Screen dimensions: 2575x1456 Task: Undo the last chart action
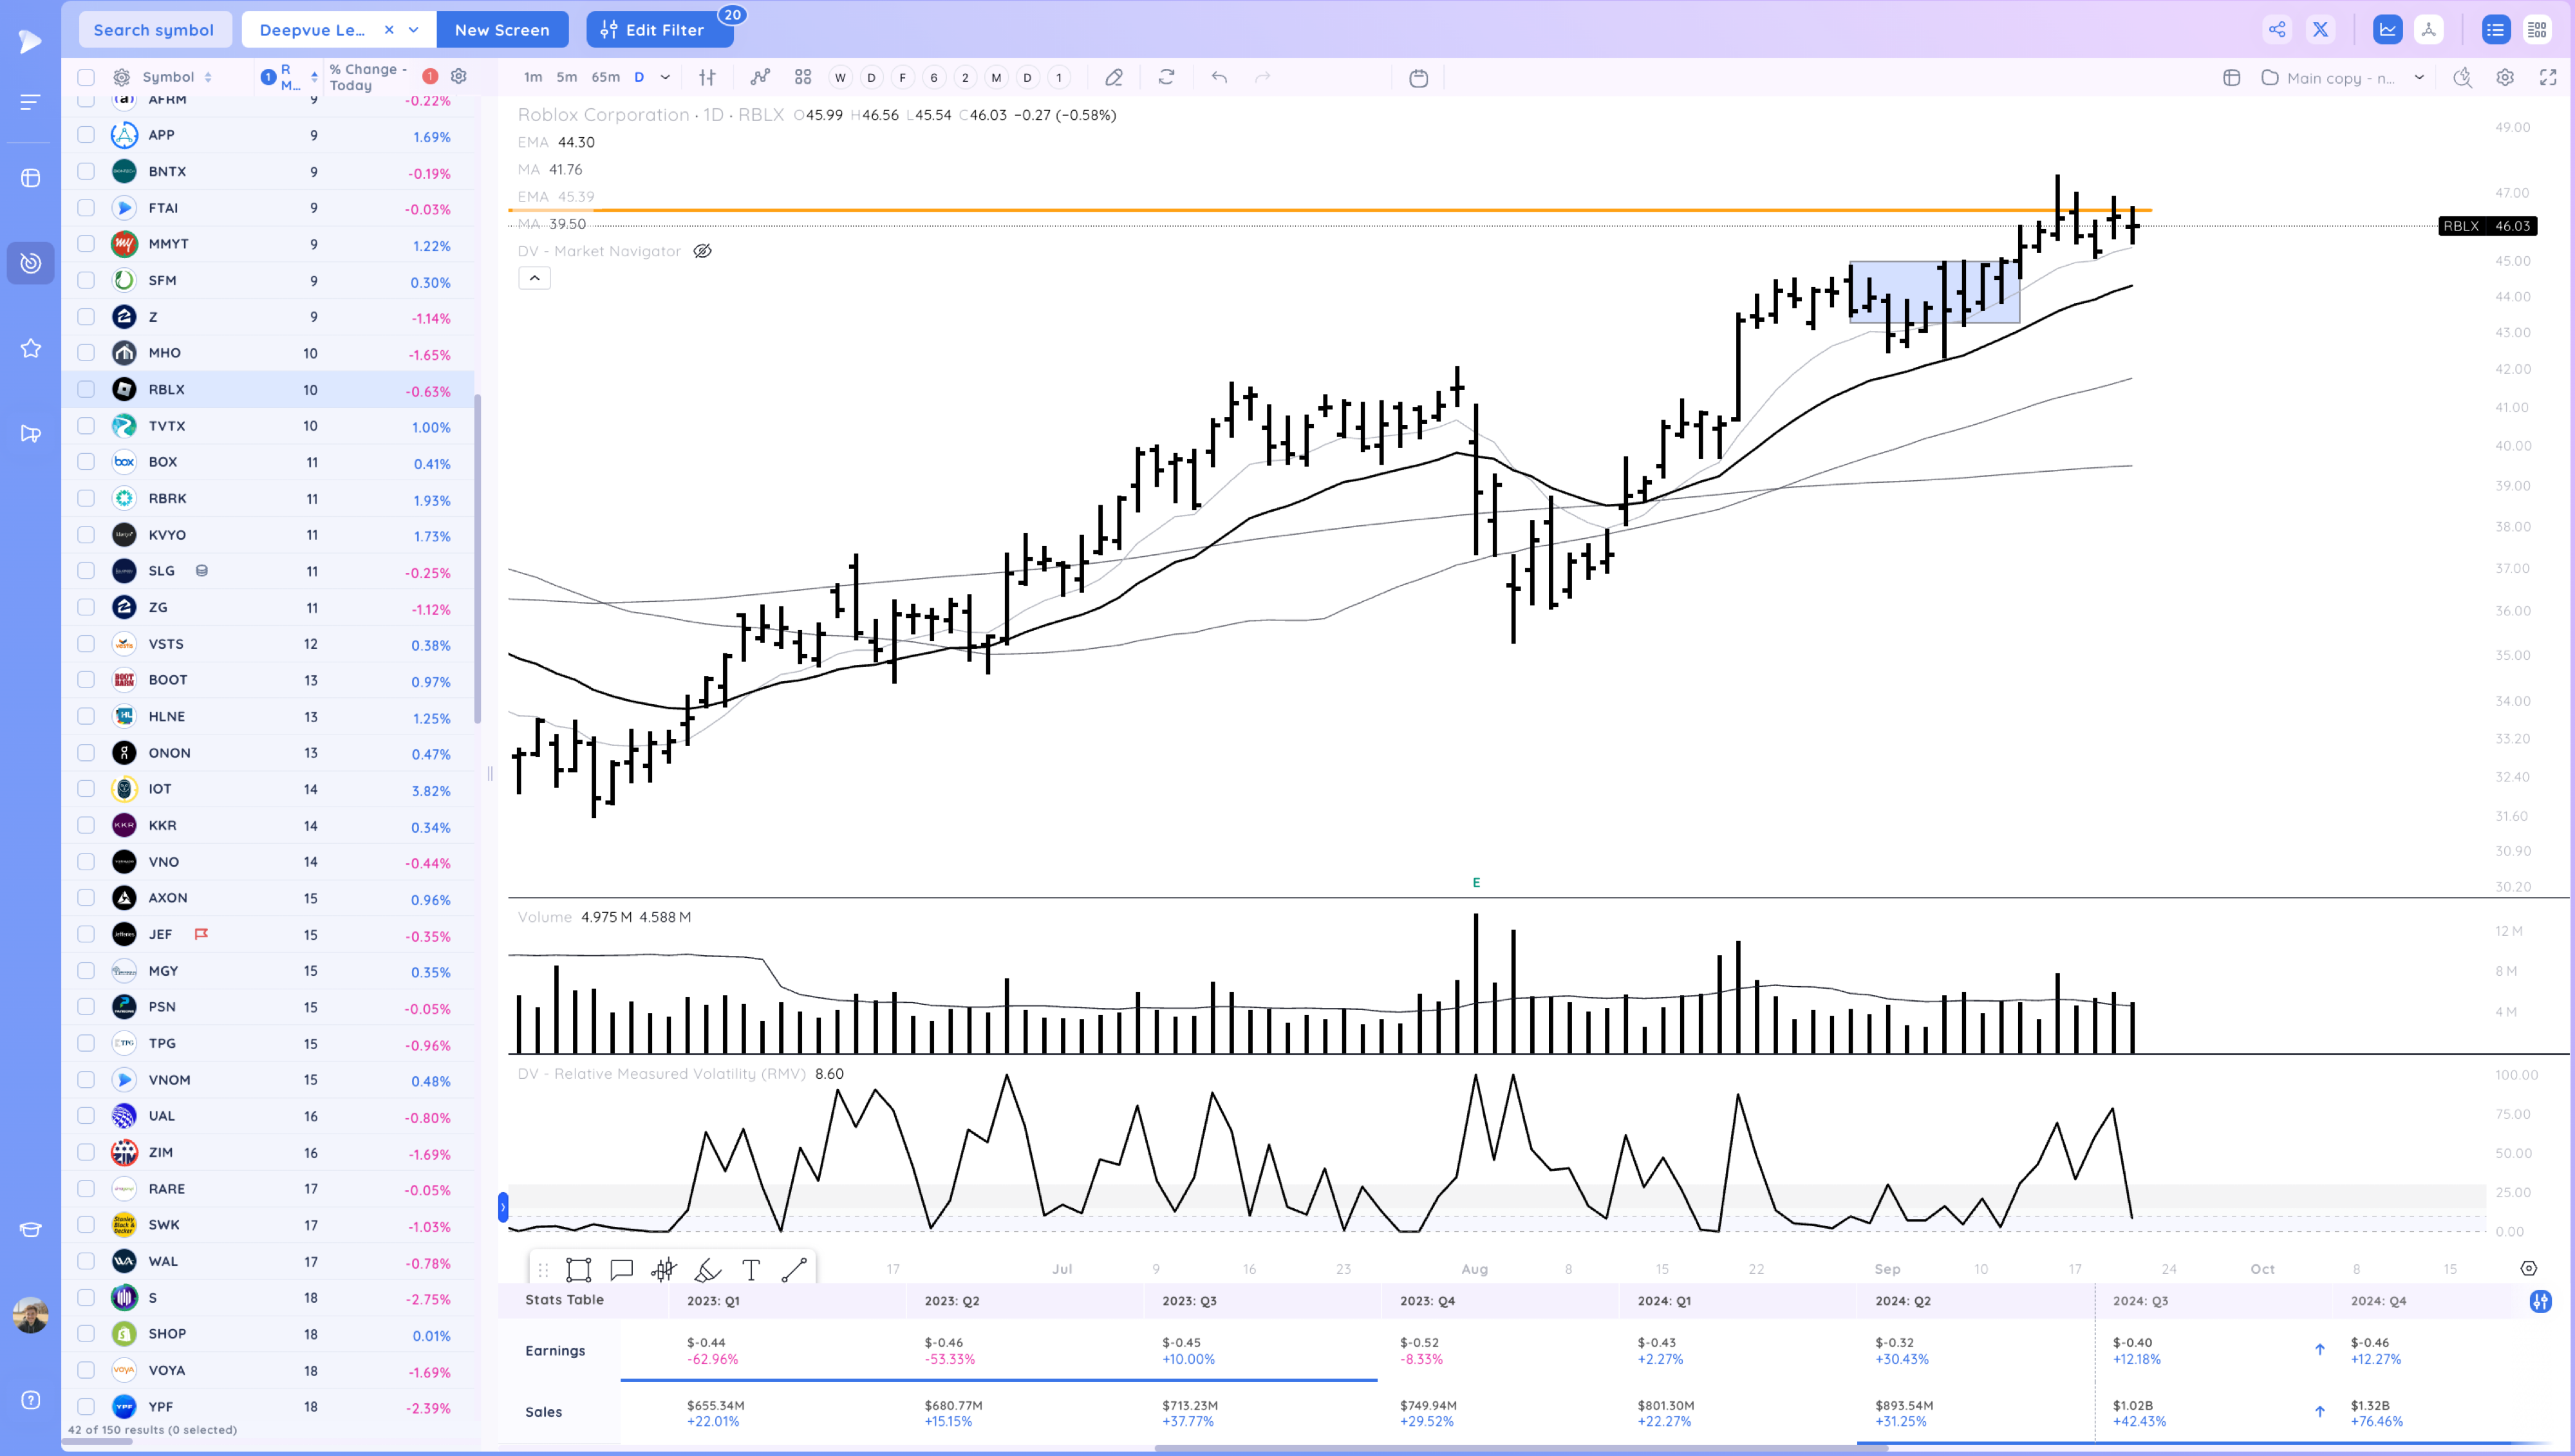1219,77
